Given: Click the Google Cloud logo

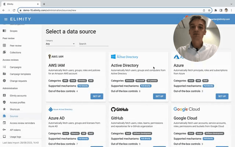Looking at the screenshot, I should tap(187, 109).
